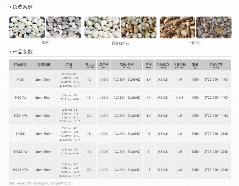Click 3777*2191*2380 in KGS5(A) row
This screenshot has height=186, width=239.
coord(216,152)
